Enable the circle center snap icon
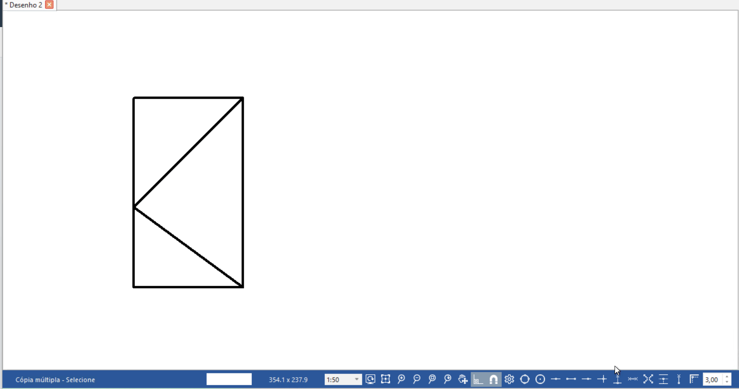Viewport: 739px width, 389px height. [540, 379]
